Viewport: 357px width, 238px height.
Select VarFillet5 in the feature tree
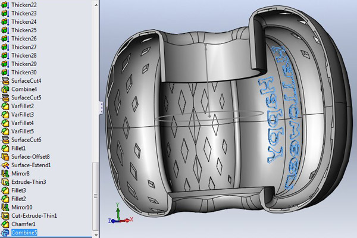23,131
